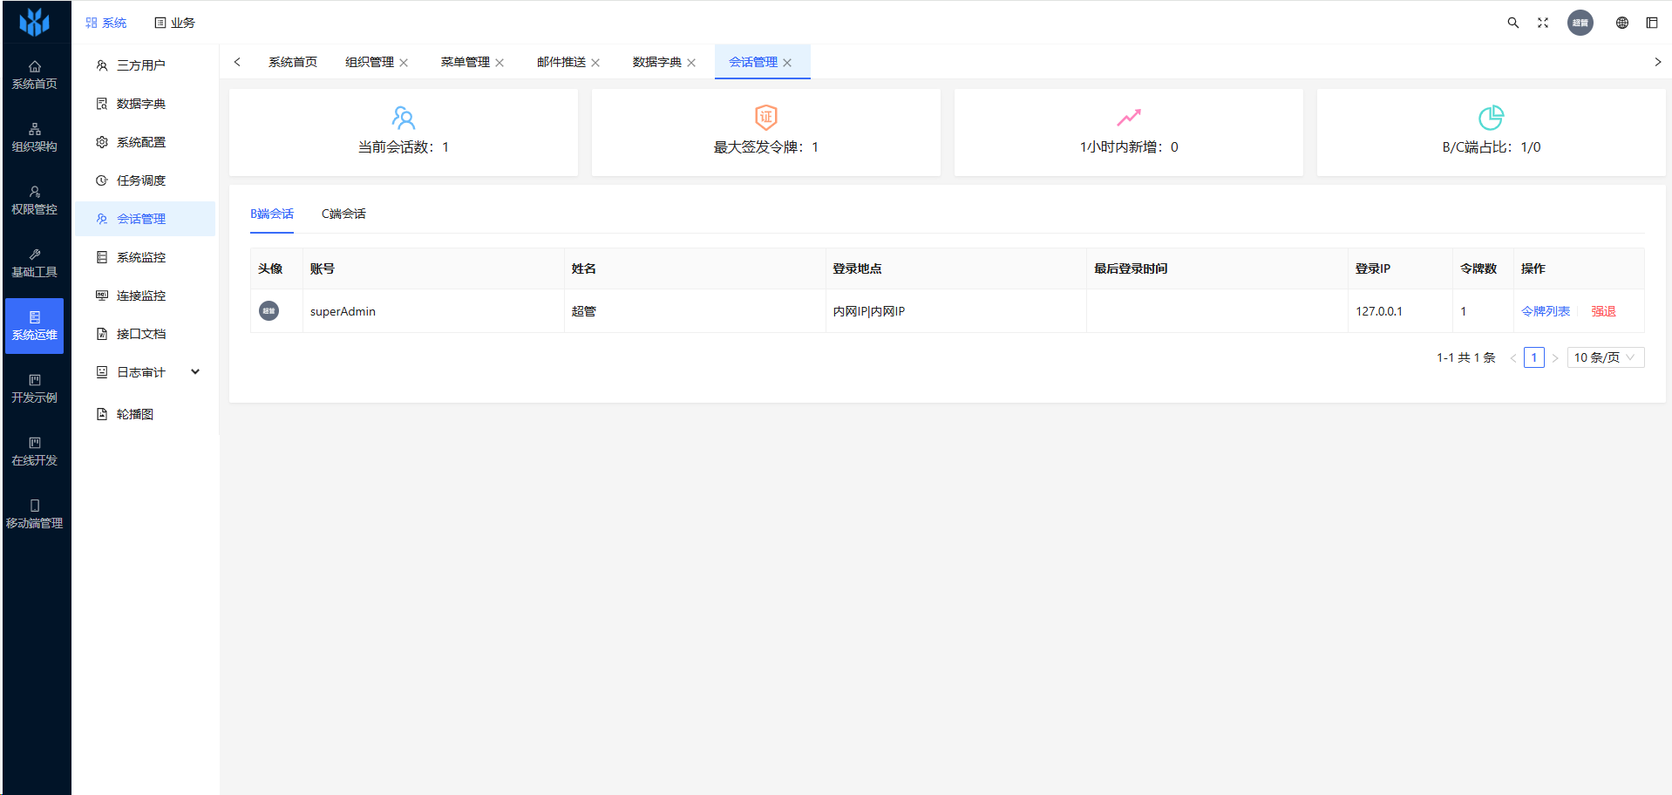Image resolution: width=1672 pixels, height=795 pixels.
Task: Open the 10 条/页 page size dropdown
Action: (1605, 357)
